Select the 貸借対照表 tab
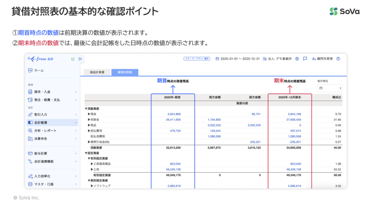The image size is (374, 208). (x=125, y=73)
